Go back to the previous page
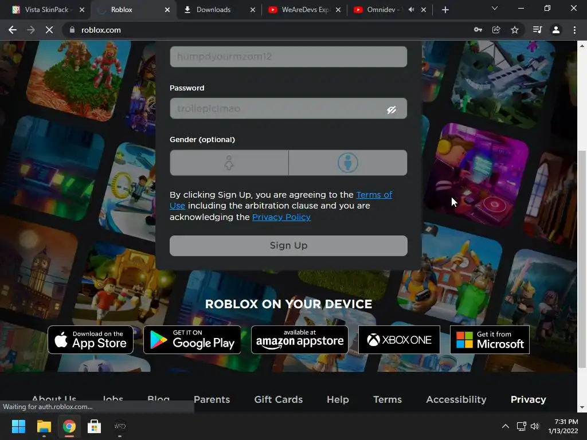 pyautogui.click(x=13, y=30)
